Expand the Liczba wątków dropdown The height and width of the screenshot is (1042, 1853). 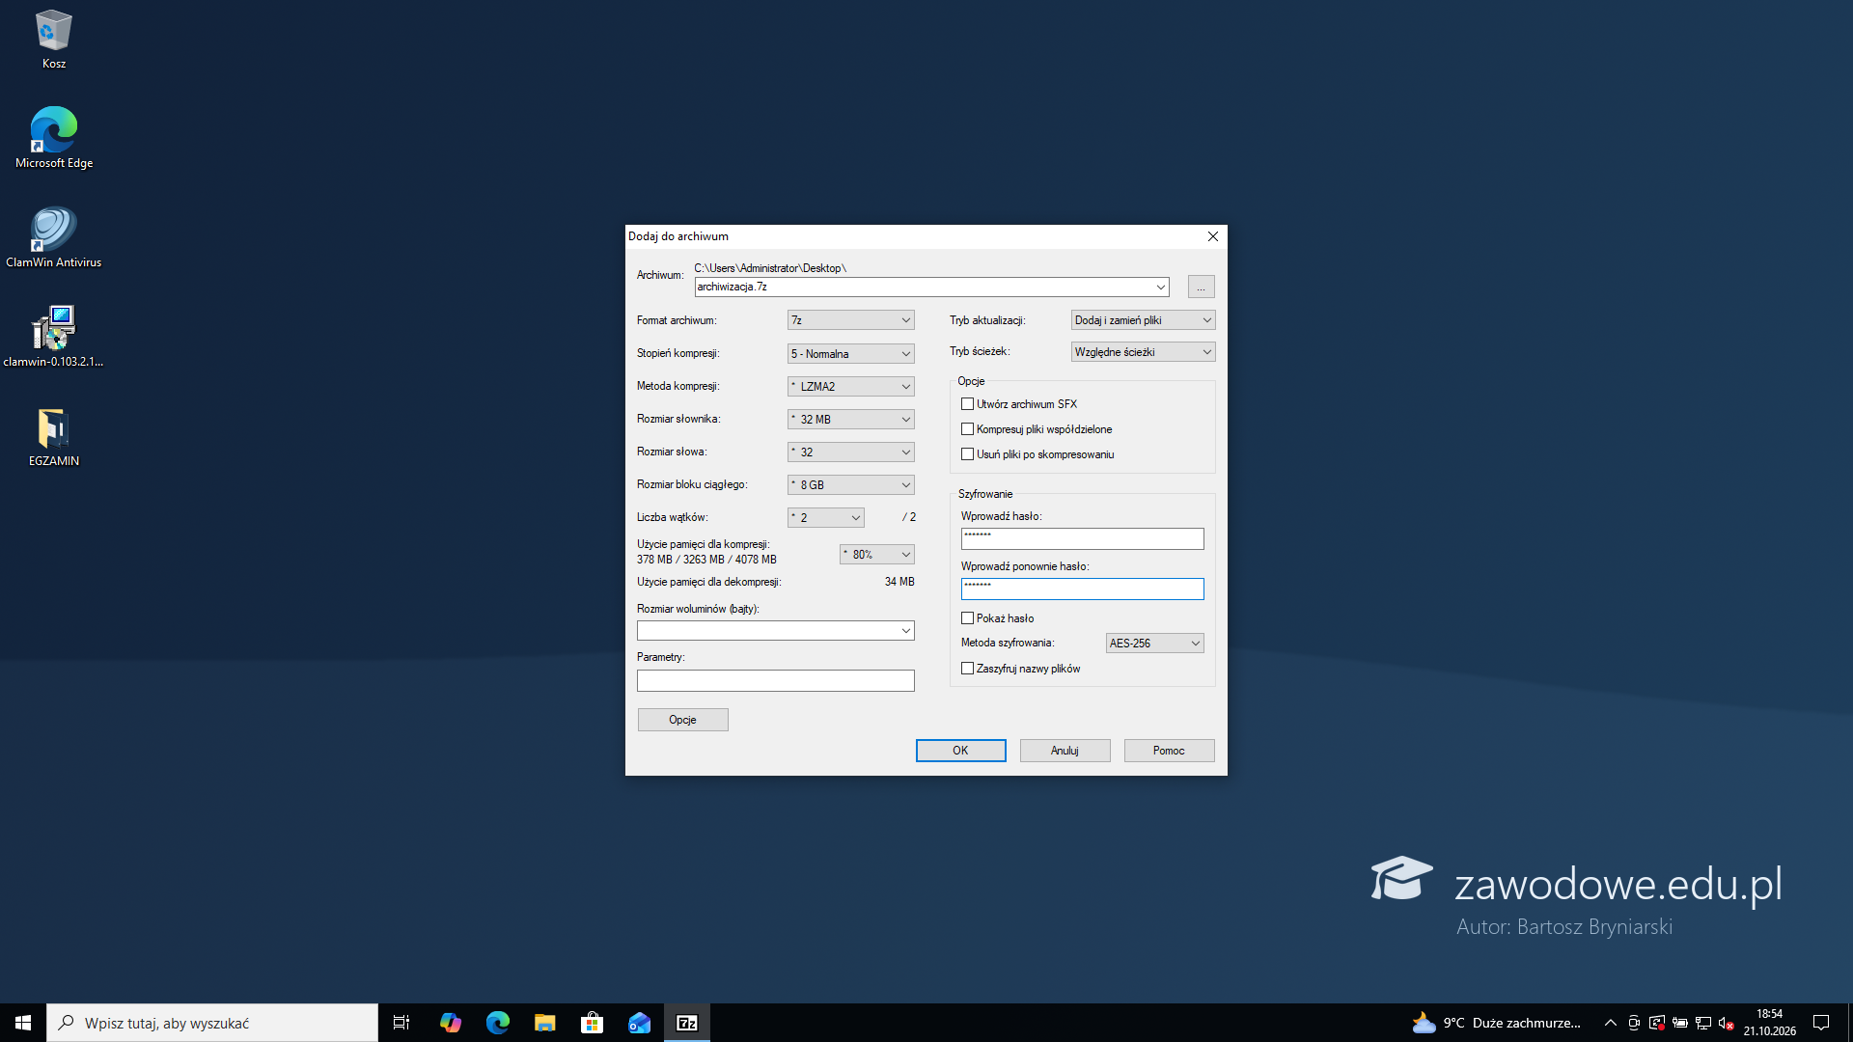pyautogui.click(x=825, y=518)
